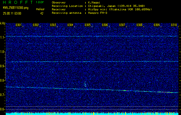Click the 0.9 frequency axis label
This screenshot has height=115, width=181.
click(2, 66)
